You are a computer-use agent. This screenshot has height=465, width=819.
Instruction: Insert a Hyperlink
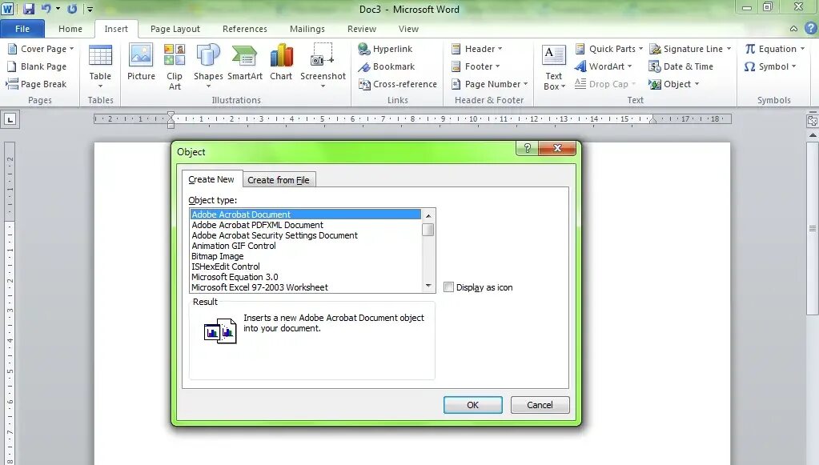[x=385, y=49]
